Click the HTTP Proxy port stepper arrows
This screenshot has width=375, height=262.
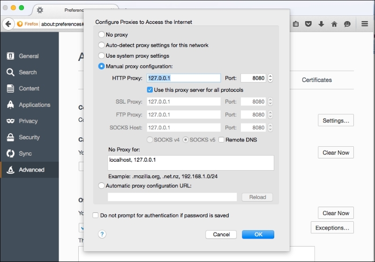click(270, 78)
